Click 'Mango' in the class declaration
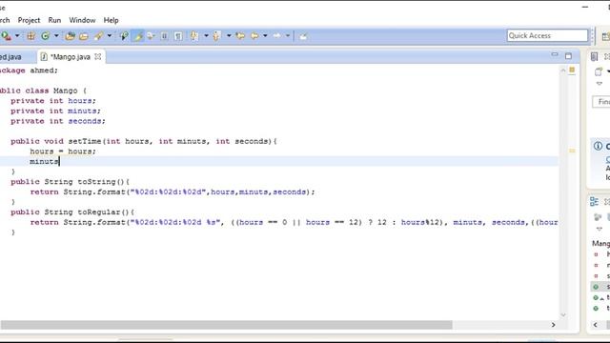The width and height of the screenshot is (610, 343). (66, 91)
